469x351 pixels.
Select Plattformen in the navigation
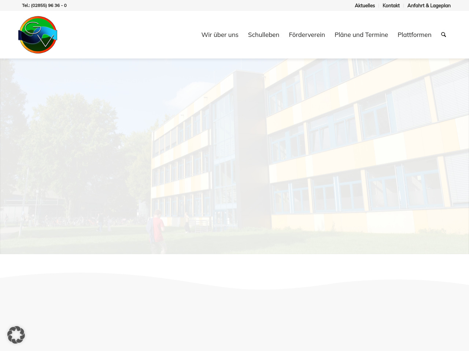pyautogui.click(x=414, y=35)
